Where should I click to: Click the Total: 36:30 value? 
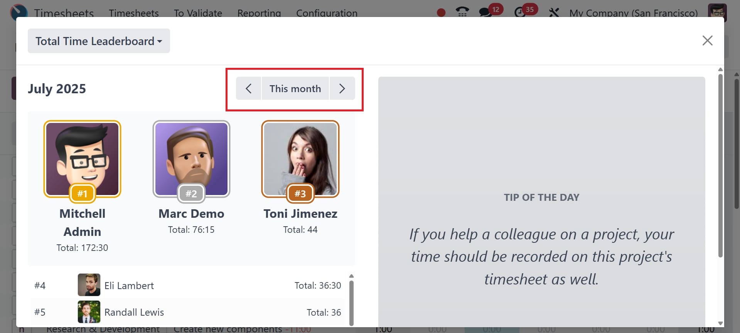pyautogui.click(x=318, y=286)
